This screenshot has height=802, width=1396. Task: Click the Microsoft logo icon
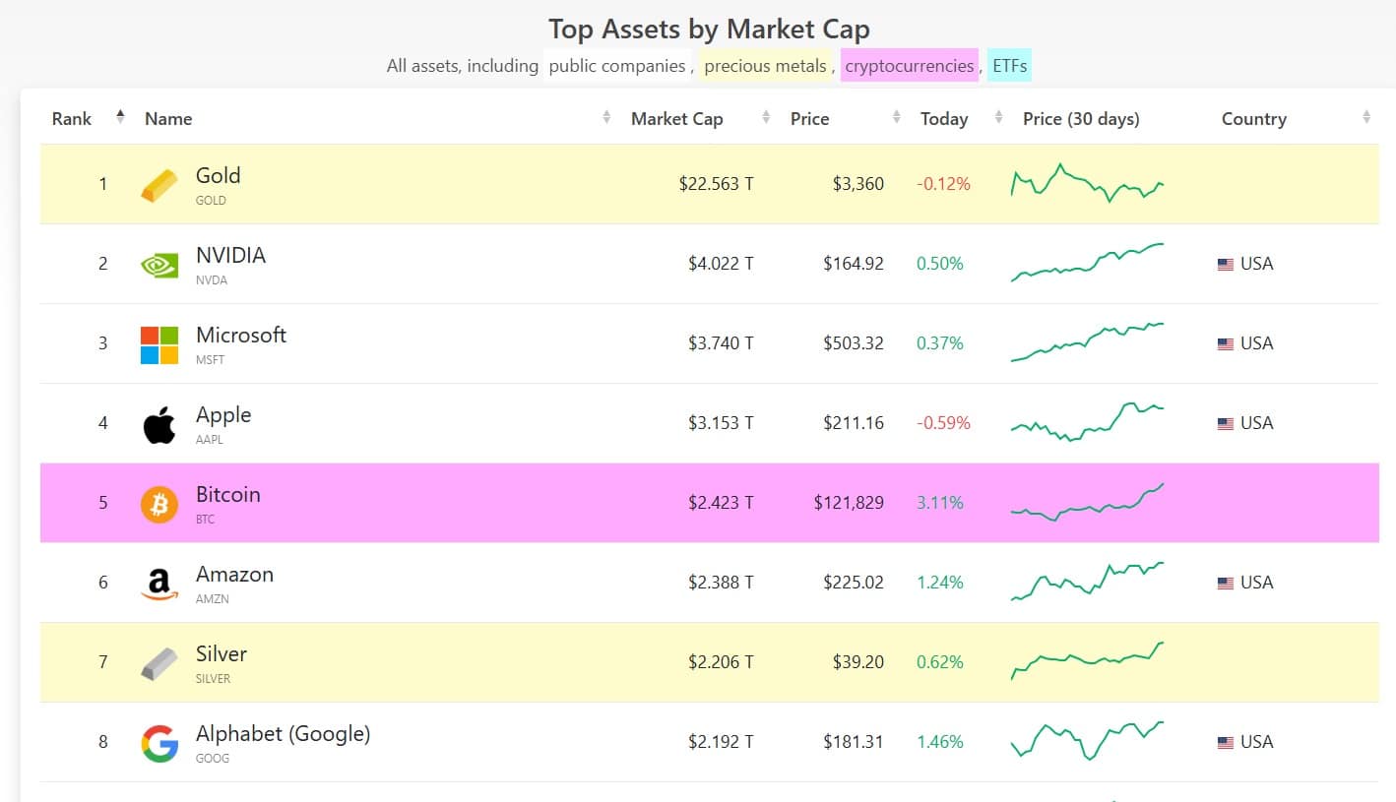click(159, 345)
